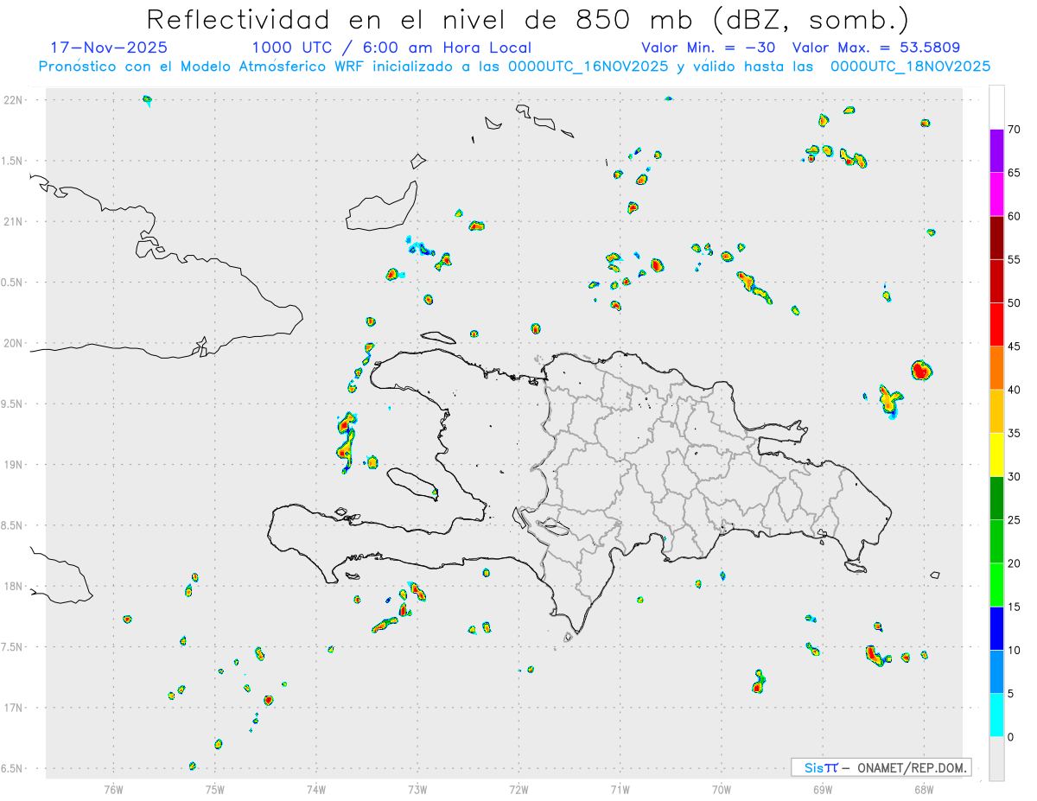Click the WRF forecast line beginning "Pronostico con el Modelo"

[x=514, y=67]
